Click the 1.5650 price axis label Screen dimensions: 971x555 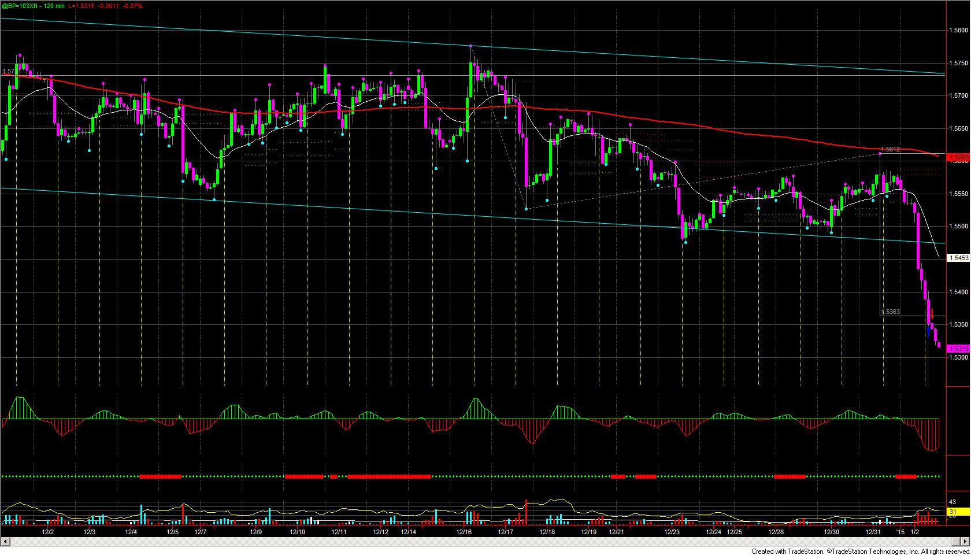959,128
